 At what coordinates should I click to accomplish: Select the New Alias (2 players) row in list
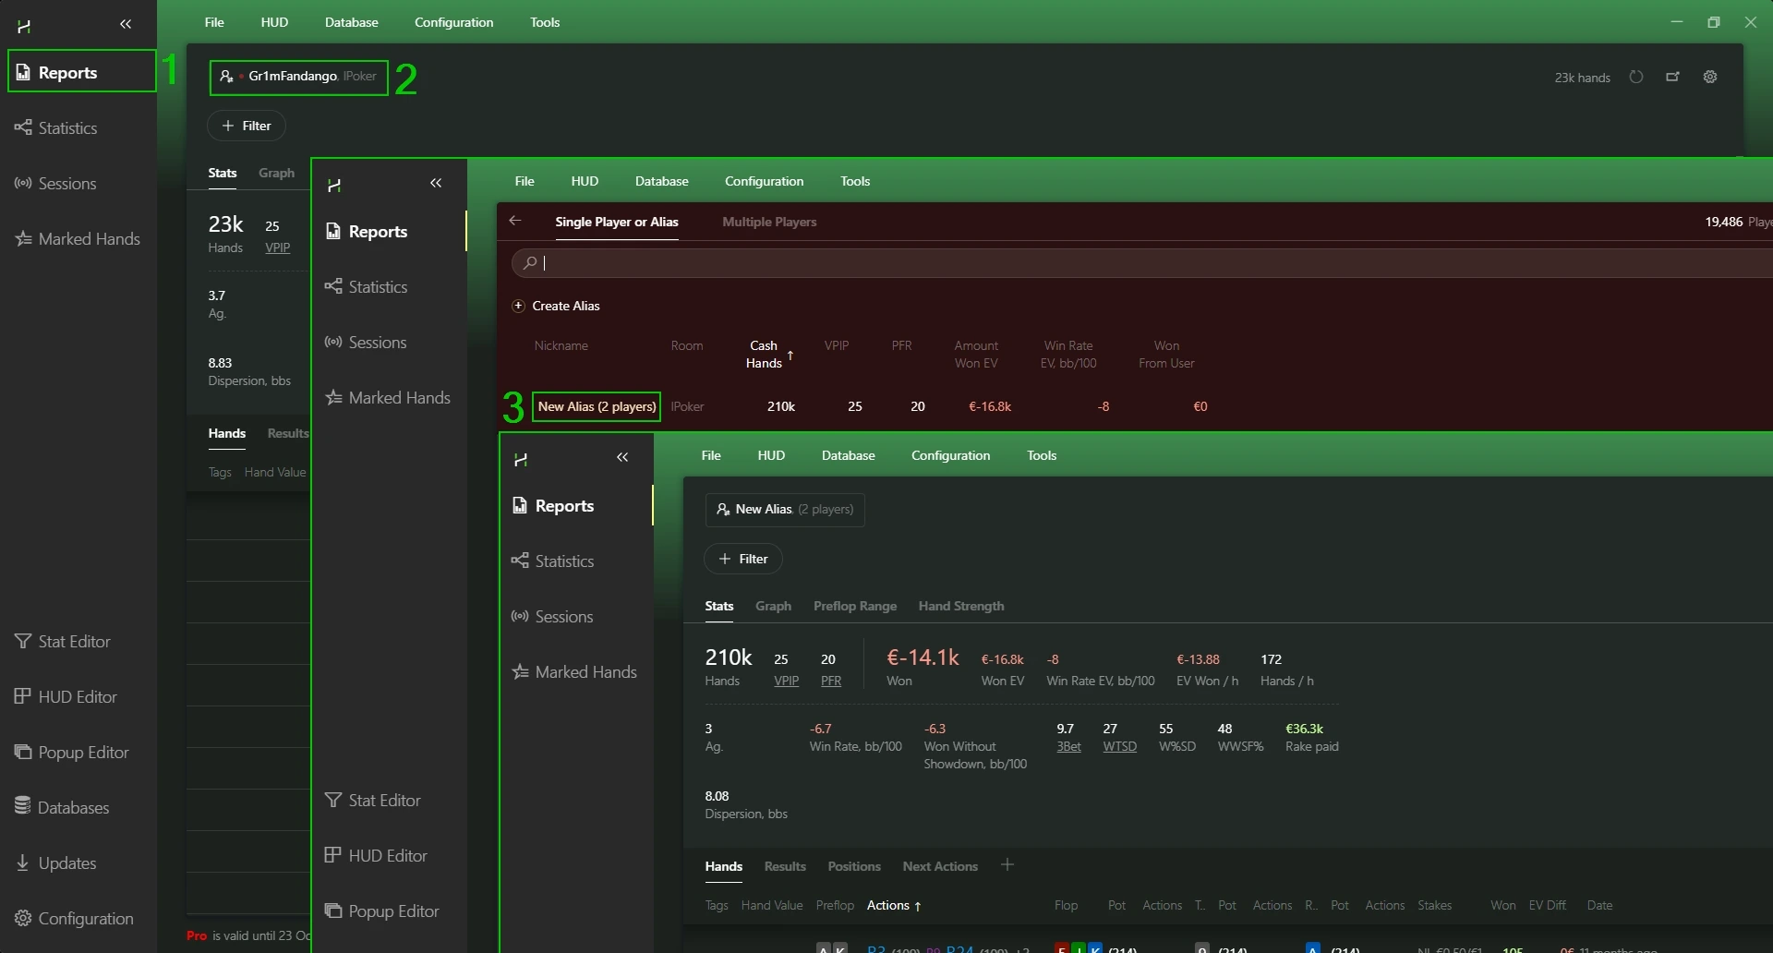point(597,407)
